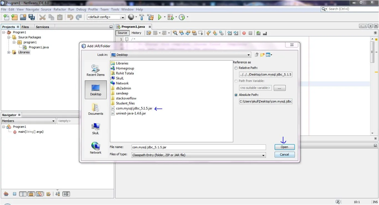The height and width of the screenshot is (205, 379).
Task: Click the Undo icon in main toolbar
Action: (x=70, y=17)
